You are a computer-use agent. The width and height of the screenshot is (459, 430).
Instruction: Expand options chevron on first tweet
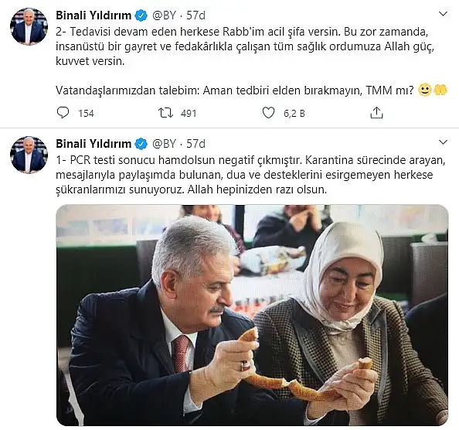click(x=444, y=14)
